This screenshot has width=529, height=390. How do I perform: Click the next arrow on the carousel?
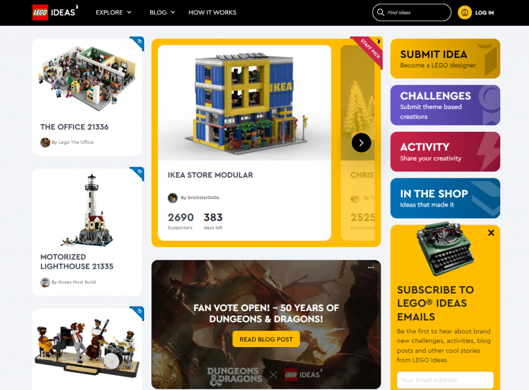point(361,143)
